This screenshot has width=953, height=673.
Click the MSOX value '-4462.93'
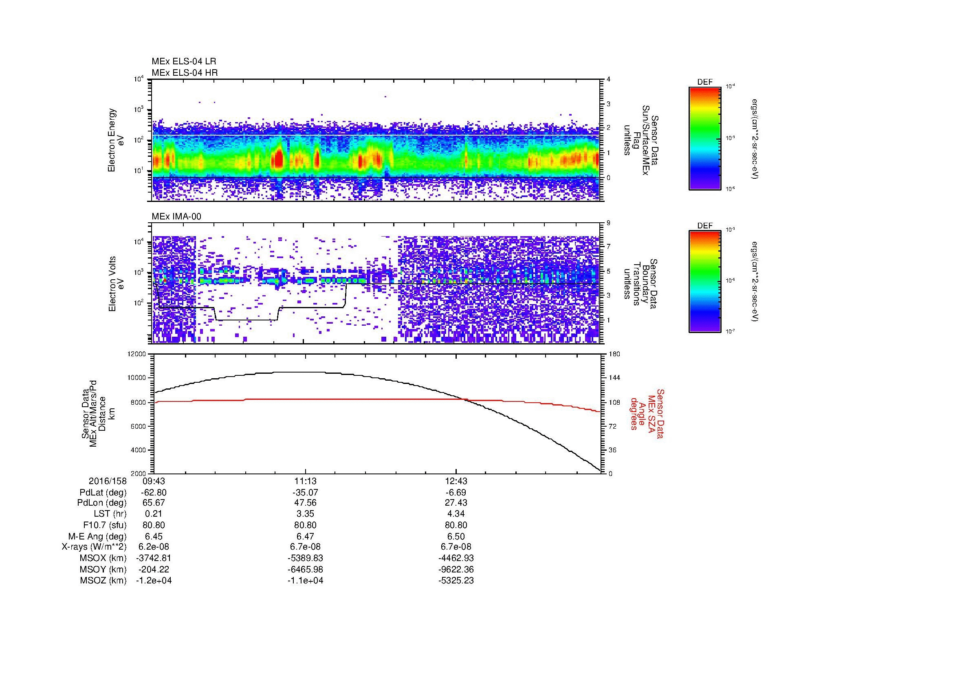tap(456, 558)
